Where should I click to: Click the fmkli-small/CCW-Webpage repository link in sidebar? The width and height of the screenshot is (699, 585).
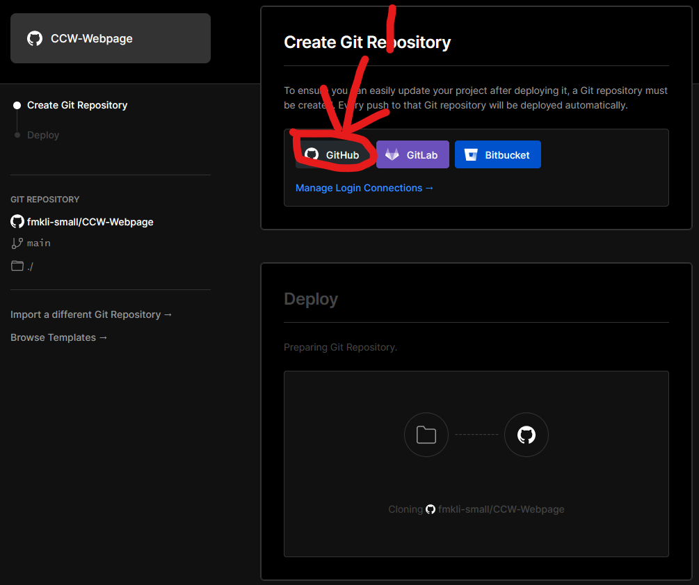[90, 222]
